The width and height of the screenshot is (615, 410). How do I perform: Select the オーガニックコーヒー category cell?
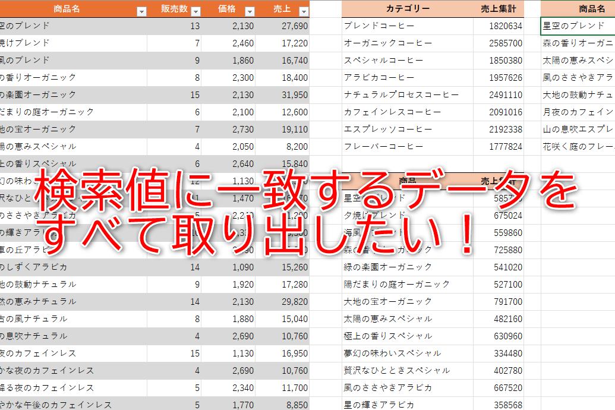click(x=408, y=43)
